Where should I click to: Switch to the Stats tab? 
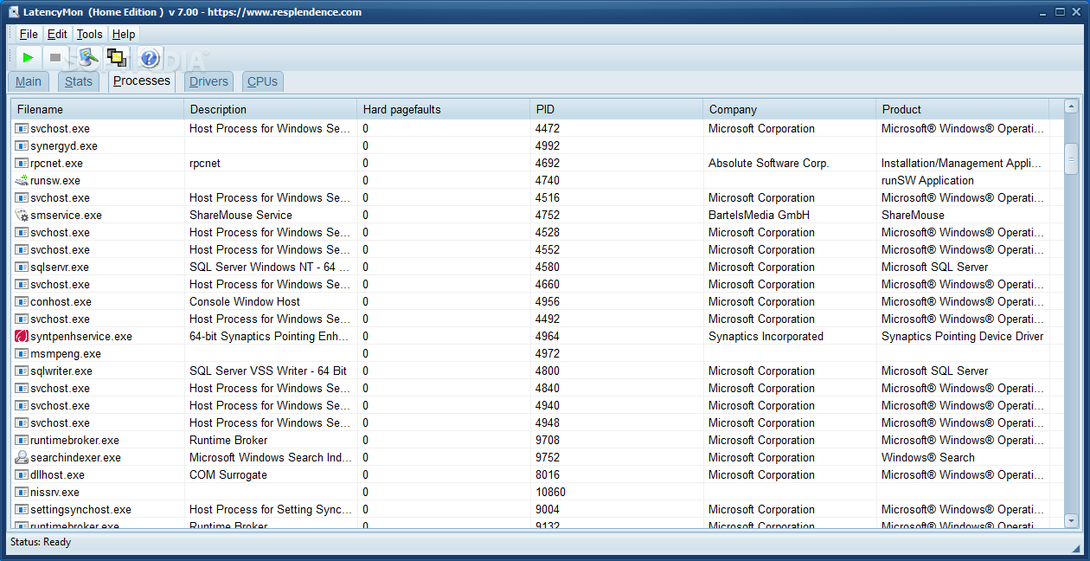[78, 81]
